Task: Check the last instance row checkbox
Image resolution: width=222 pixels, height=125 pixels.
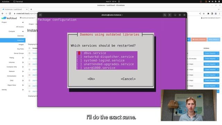Action: [x=29, y=91]
